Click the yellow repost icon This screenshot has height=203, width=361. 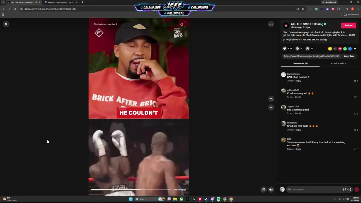330,49
